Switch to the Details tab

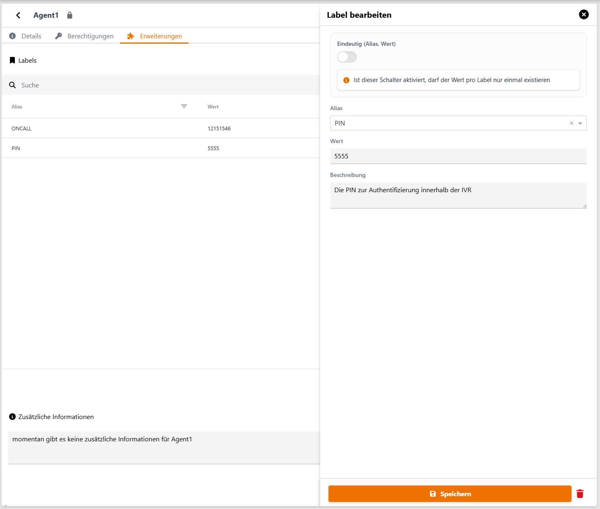click(x=26, y=36)
